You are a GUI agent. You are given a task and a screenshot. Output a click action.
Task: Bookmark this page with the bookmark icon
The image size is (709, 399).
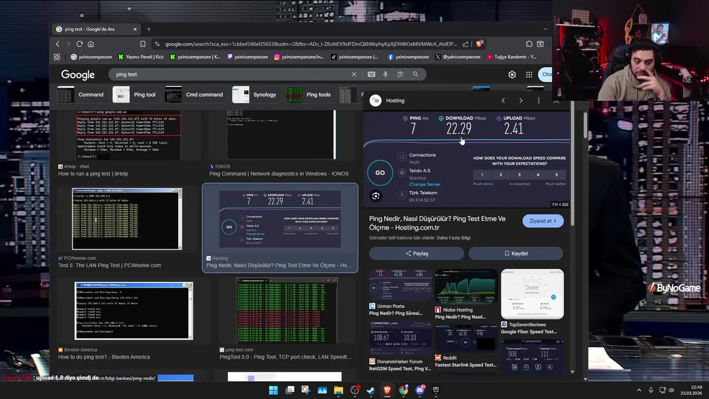(x=143, y=44)
